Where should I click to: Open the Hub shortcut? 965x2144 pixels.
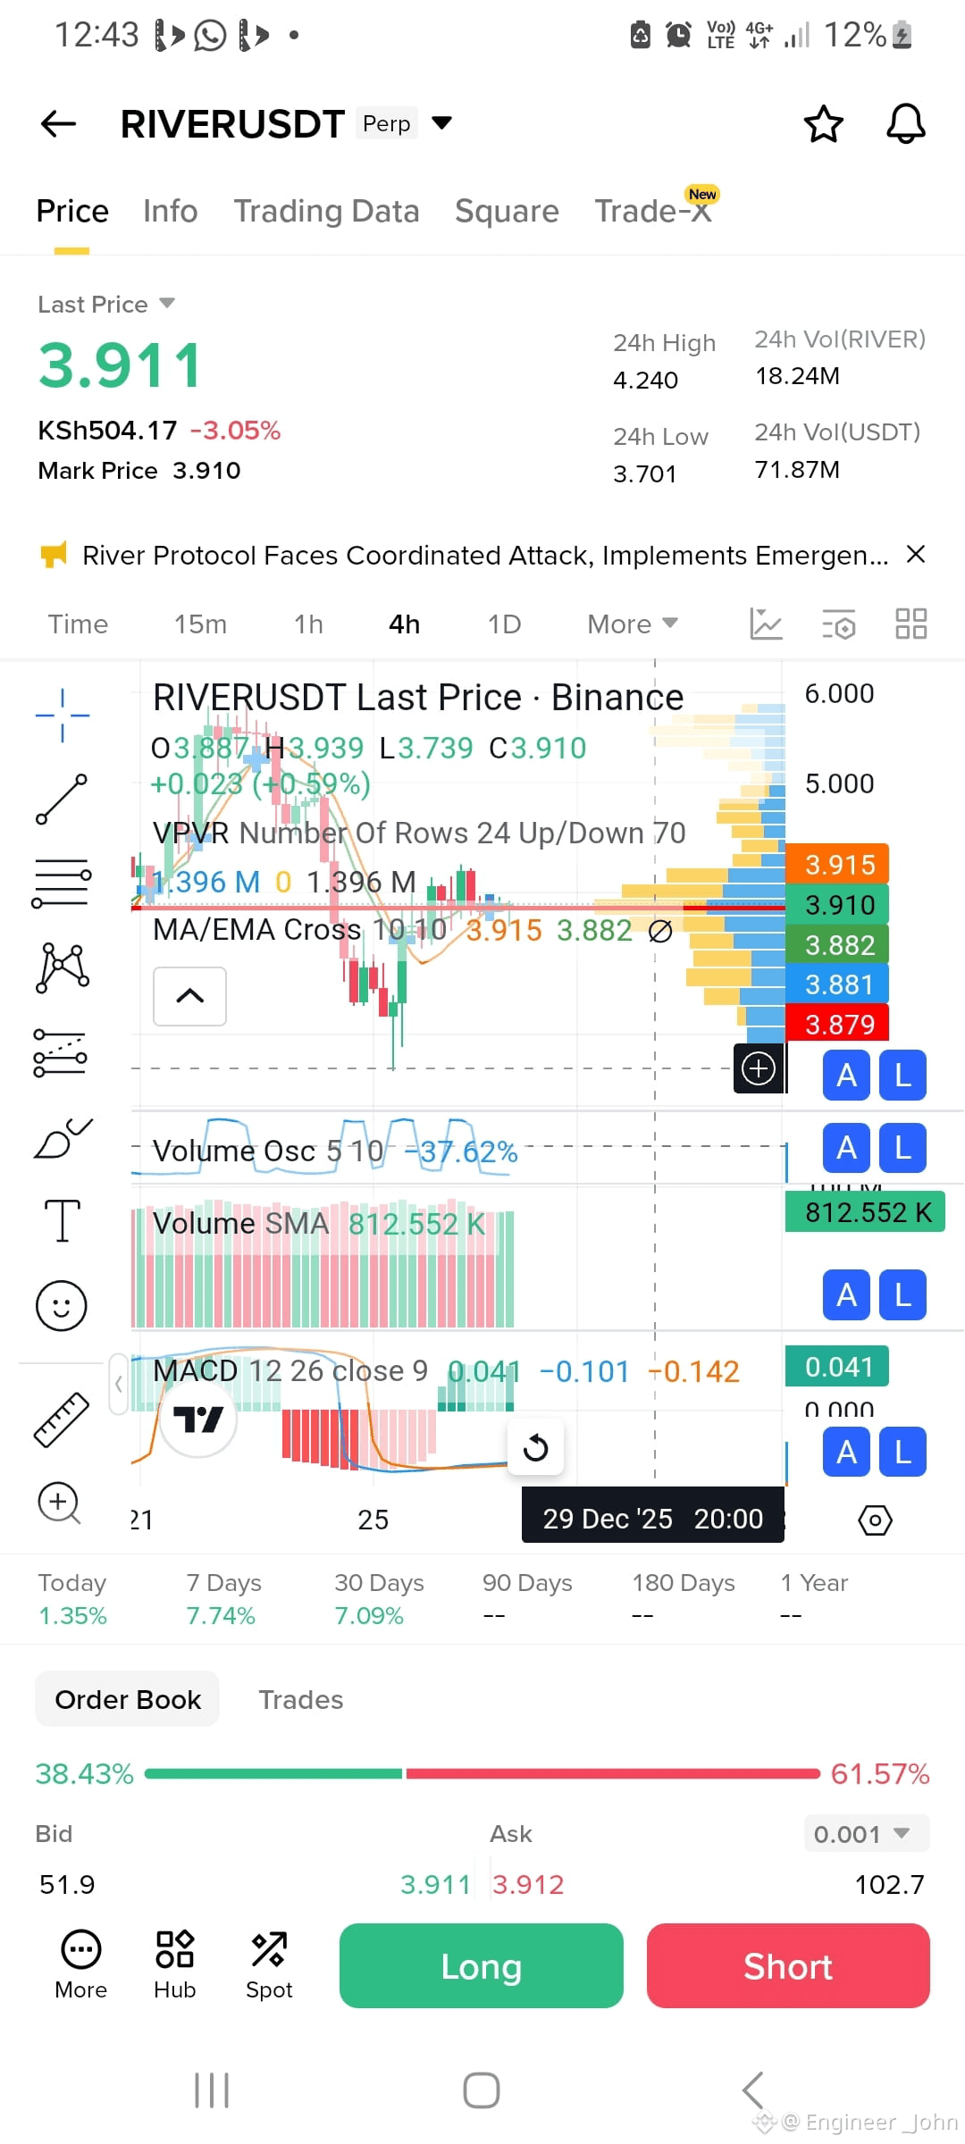click(174, 1965)
